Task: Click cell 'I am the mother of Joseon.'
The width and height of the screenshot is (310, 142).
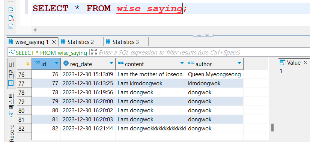Action: pos(150,74)
